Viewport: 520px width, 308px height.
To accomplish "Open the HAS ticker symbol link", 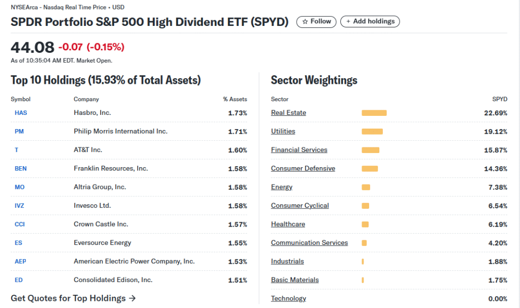I will [x=21, y=113].
